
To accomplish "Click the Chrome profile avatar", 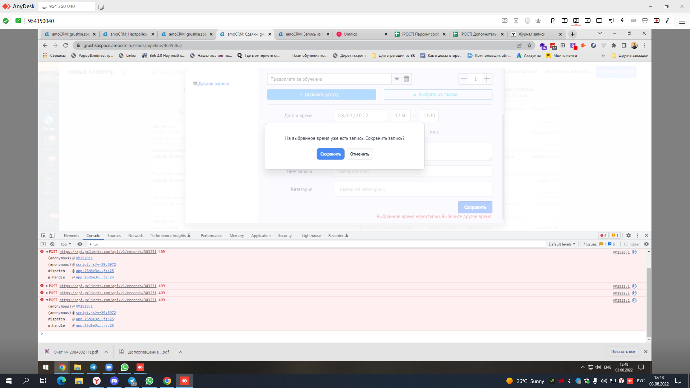I will tap(634, 46).
